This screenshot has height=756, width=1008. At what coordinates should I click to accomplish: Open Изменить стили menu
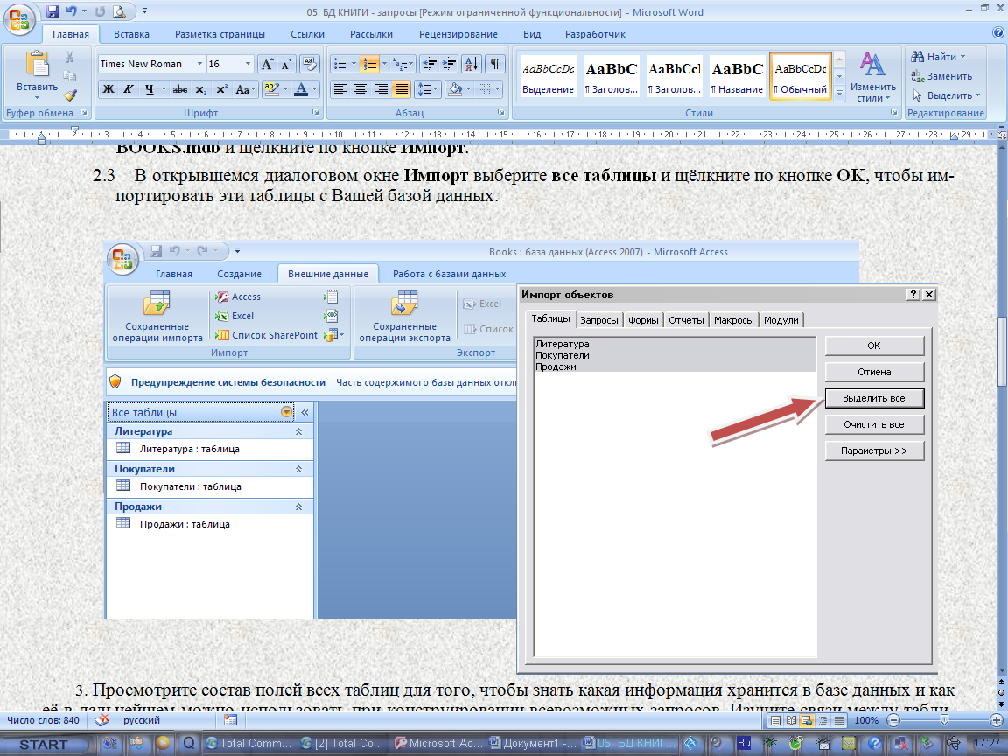(x=872, y=76)
